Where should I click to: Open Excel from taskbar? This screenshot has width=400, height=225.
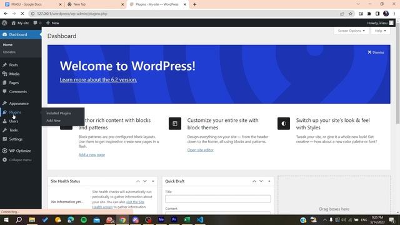187,219
